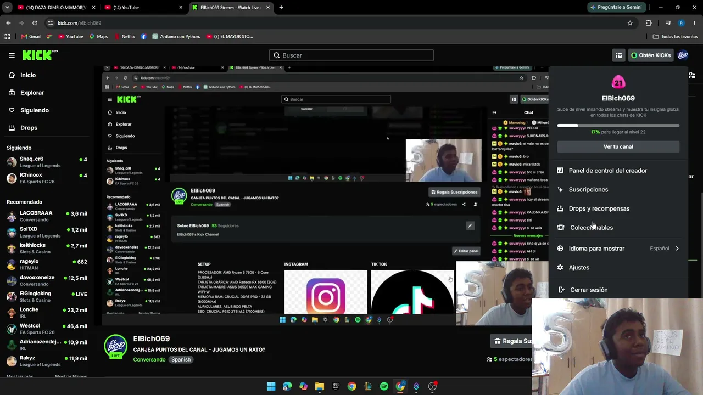
Task: Open the Arduino con Python bookmark
Action: (x=176, y=37)
